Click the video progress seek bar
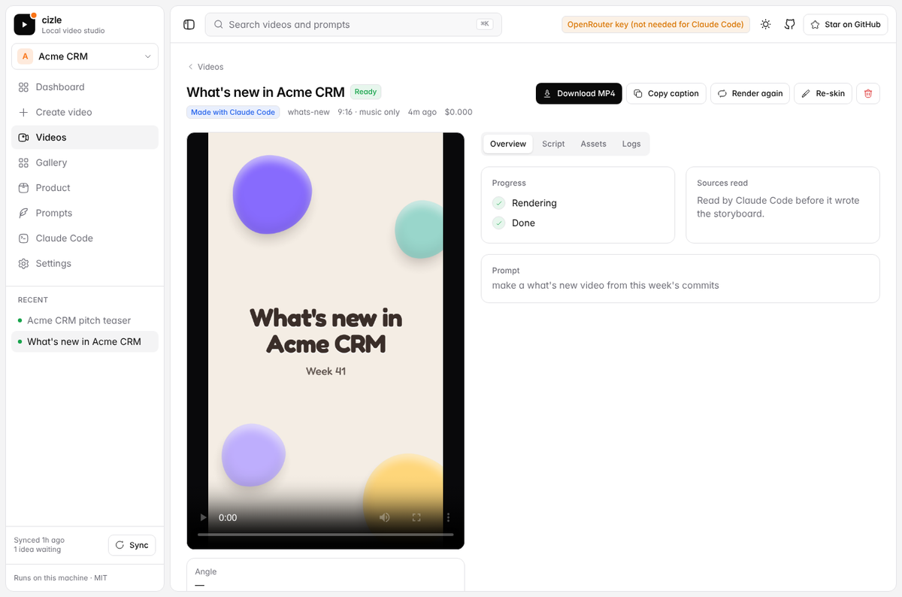Screen dimensions: 902x597 (x=325, y=534)
